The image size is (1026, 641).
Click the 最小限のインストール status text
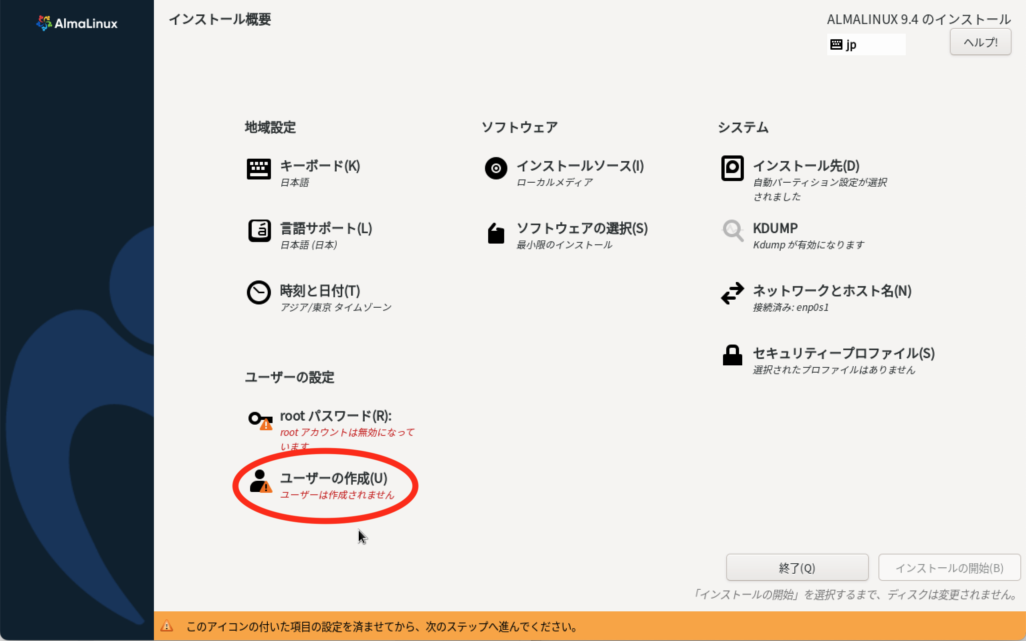point(564,245)
